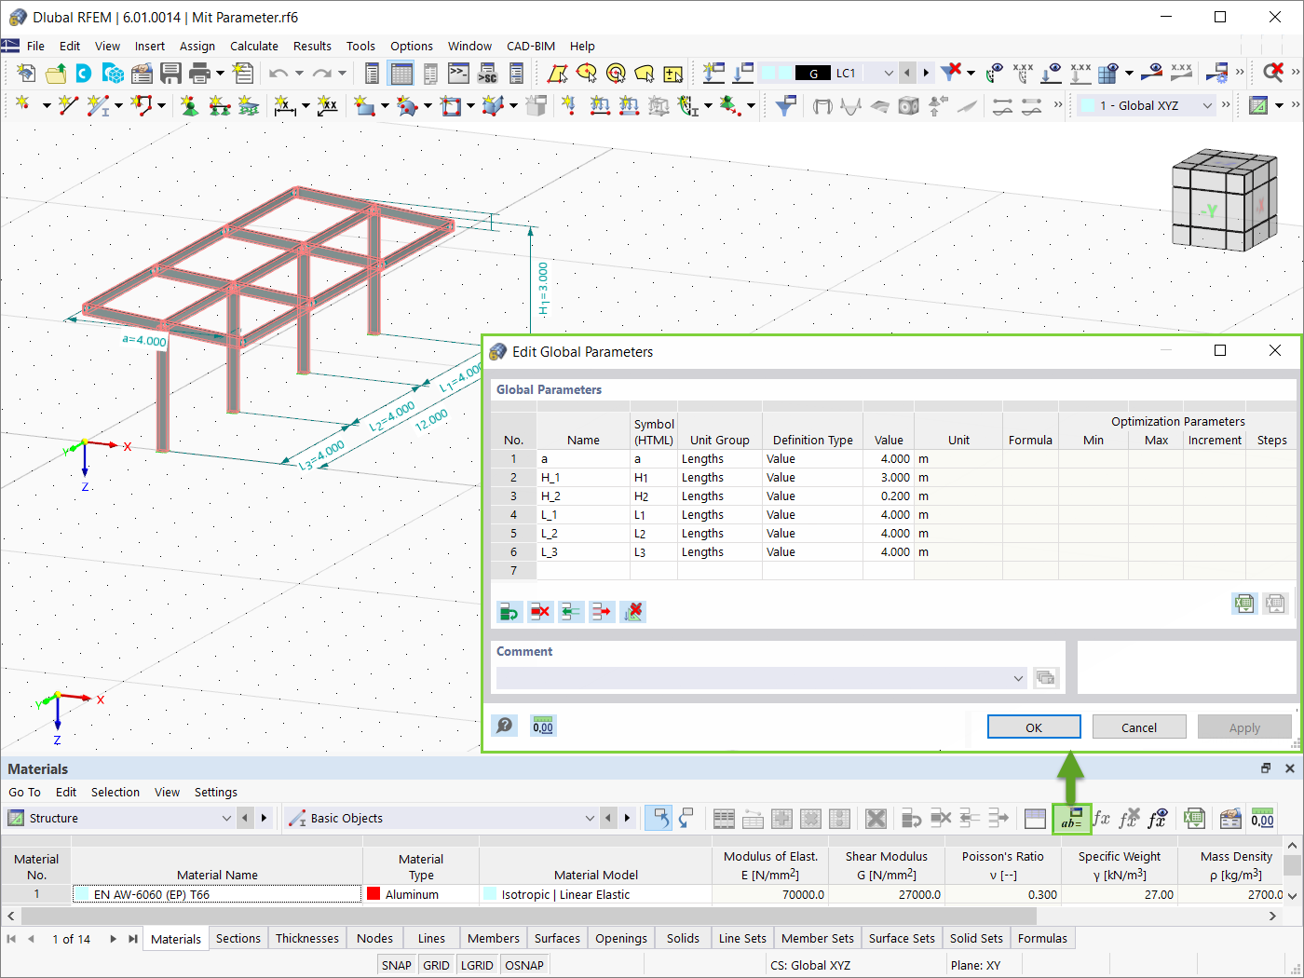
Task: Click the save icon in main toolbar
Action: coord(170,73)
